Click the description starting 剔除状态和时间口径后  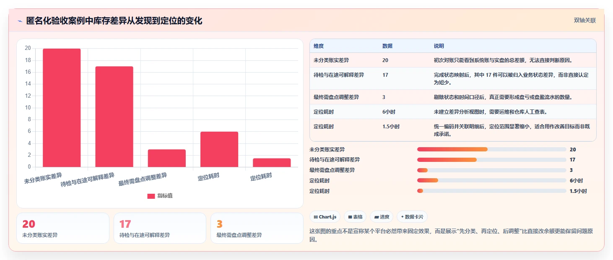[503, 97]
